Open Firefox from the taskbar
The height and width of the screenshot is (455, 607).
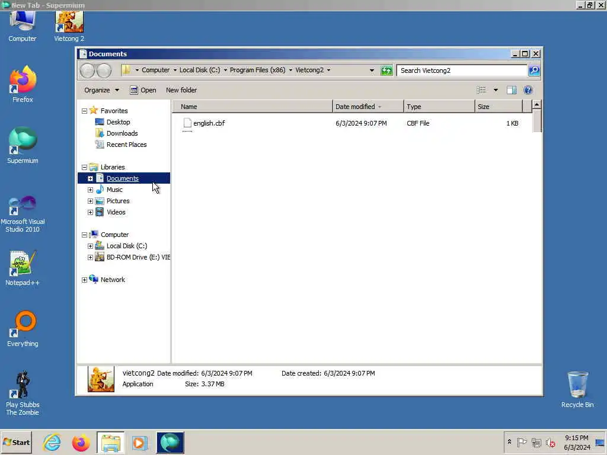click(81, 442)
